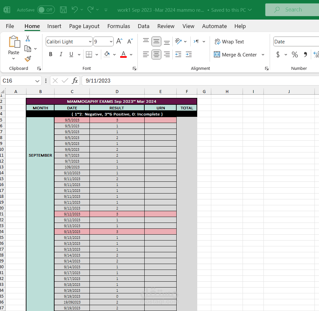Decrease font size with small A icon
The height and width of the screenshot is (311, 319).
[x=130, y=41]
